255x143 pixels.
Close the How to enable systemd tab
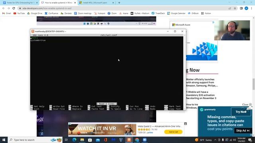click(x=75, y=3)
